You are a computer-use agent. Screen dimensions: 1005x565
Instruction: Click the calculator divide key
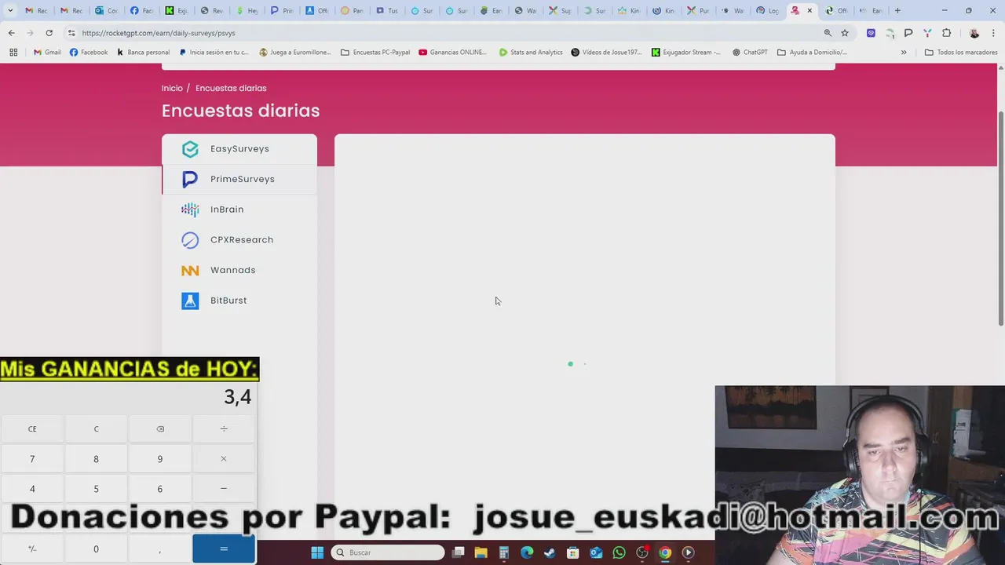pyautogui.click(x=224, y=429)
